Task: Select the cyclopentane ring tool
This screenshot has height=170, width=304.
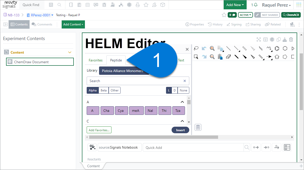Action: click(x=285, y=57)
